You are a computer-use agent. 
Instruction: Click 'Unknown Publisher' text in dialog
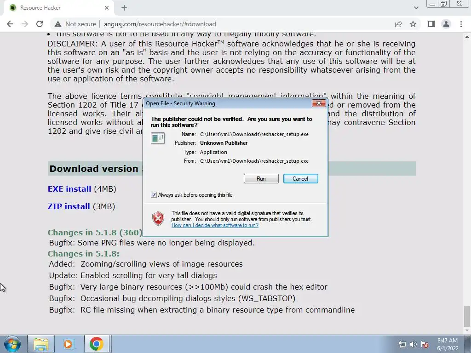pyautogui.click(x=224, y=143)
